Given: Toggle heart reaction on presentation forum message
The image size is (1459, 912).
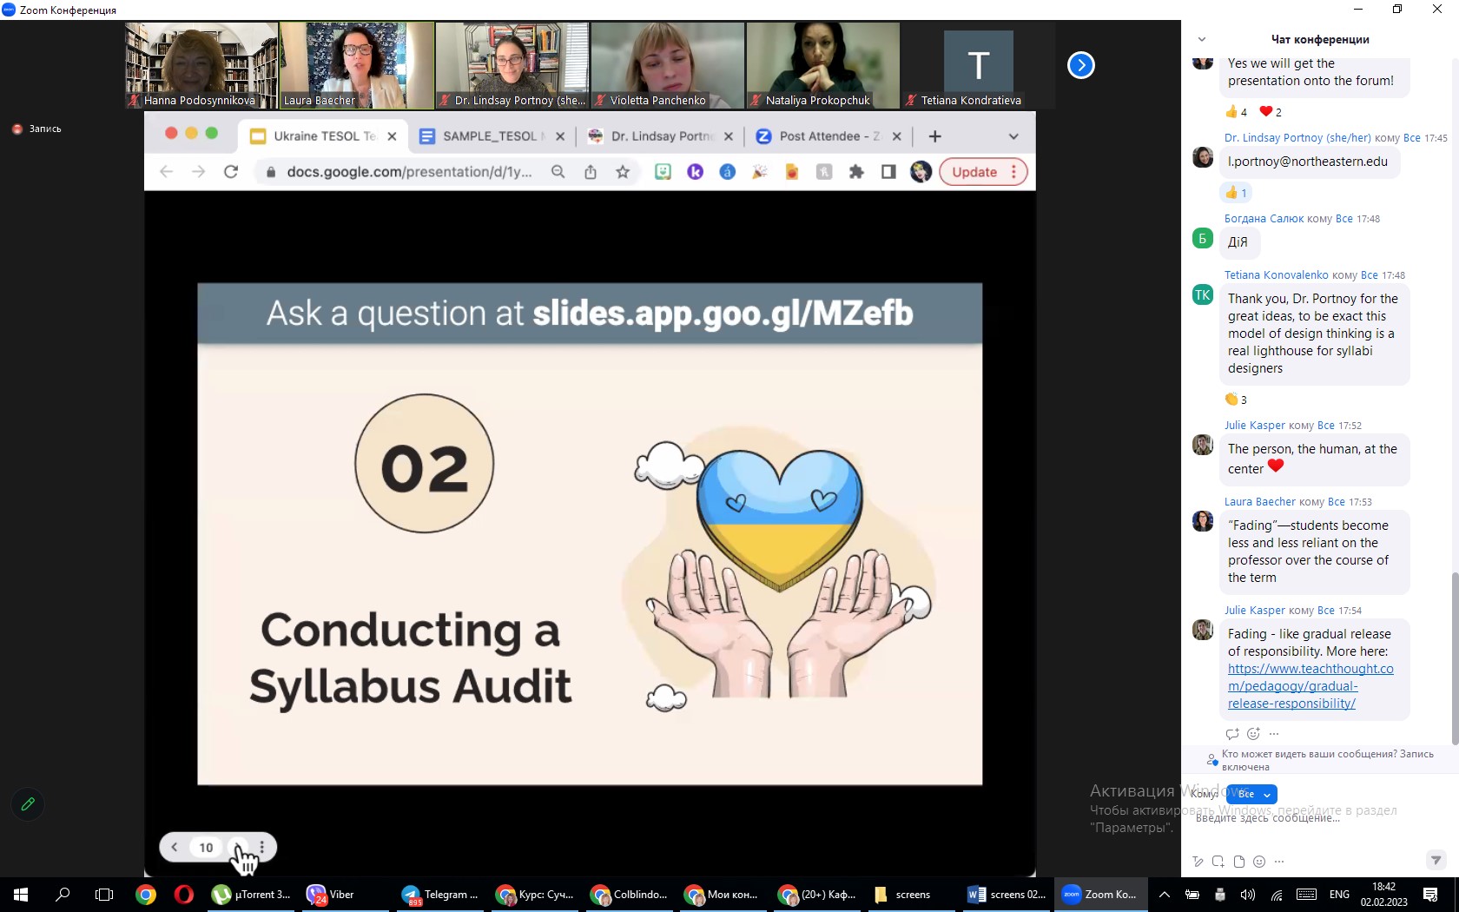Looking at the screenshot, I should (x=1270, y=112).
